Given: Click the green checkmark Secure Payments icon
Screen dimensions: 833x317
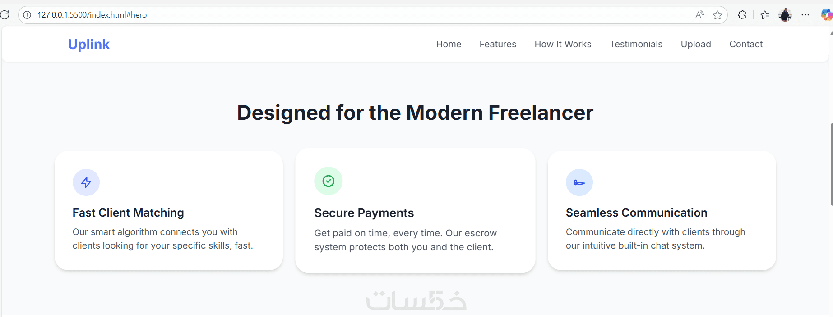Looking at the screenshot, I should point(329,181).
